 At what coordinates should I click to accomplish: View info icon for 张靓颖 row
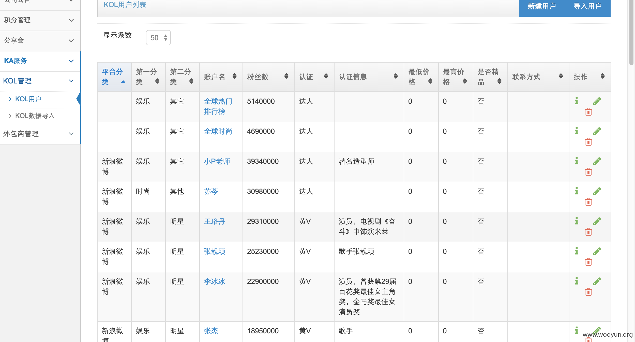577,251
